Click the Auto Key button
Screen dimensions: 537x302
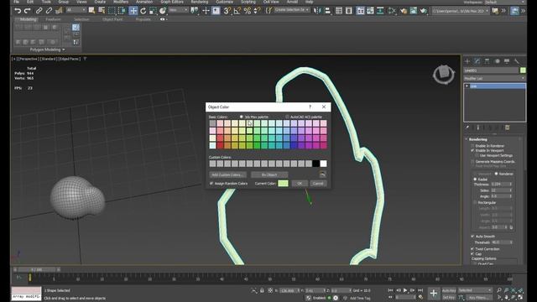point(449,290)
